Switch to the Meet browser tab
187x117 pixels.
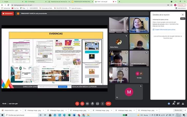point(105,2)
